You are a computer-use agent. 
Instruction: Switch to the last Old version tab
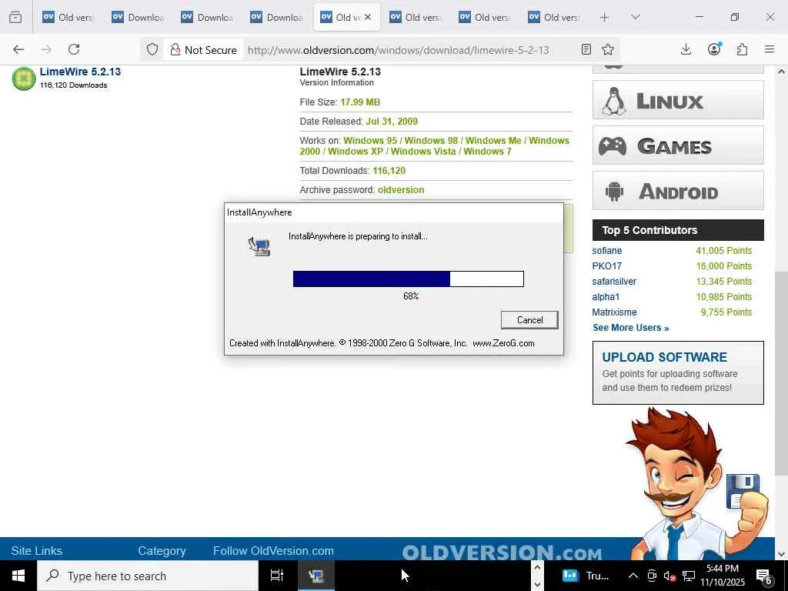[553, 17]
